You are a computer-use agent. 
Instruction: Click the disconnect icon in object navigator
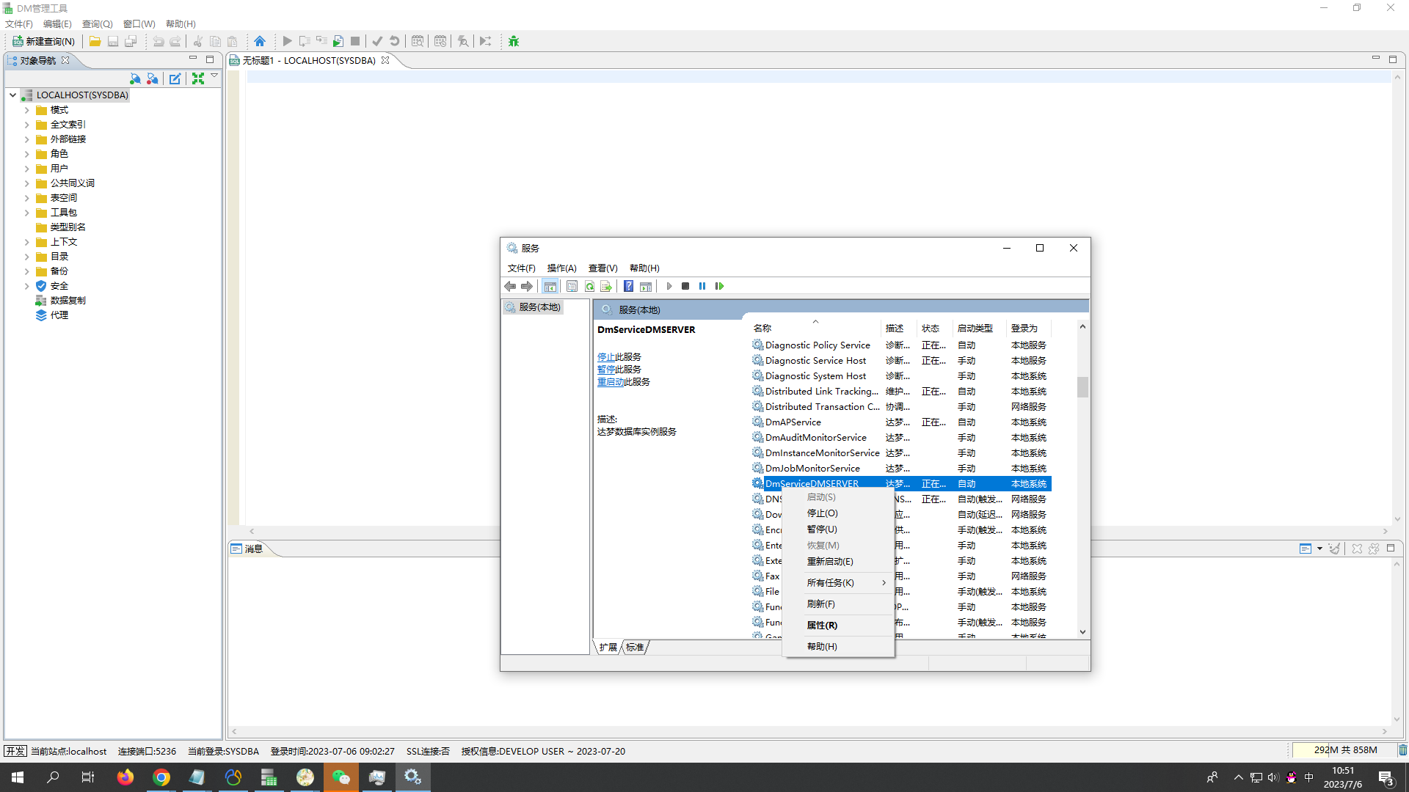152,78
